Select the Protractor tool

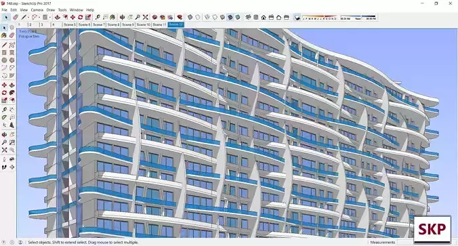[x=4, y=117]
